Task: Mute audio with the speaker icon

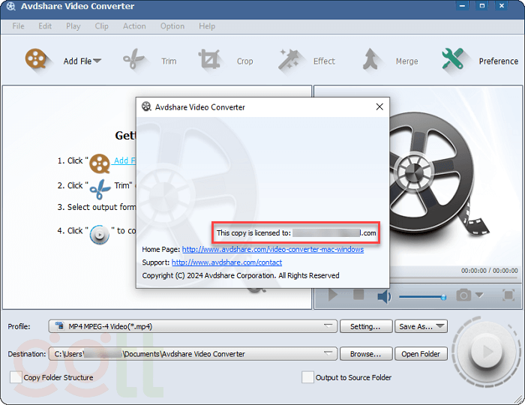Action: click(384, 296)
